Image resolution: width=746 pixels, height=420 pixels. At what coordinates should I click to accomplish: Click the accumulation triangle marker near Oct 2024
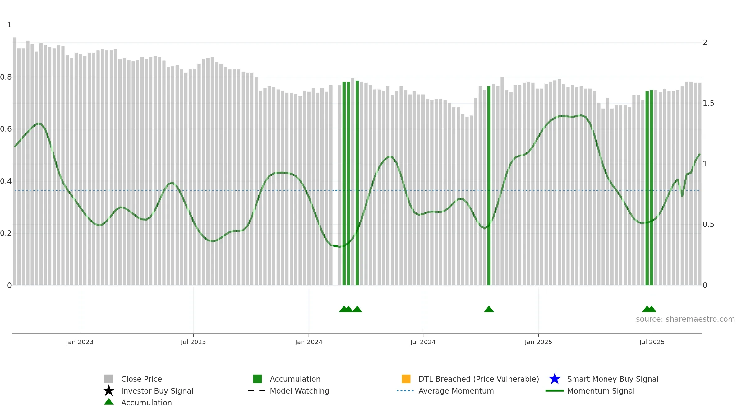[489, 309]
